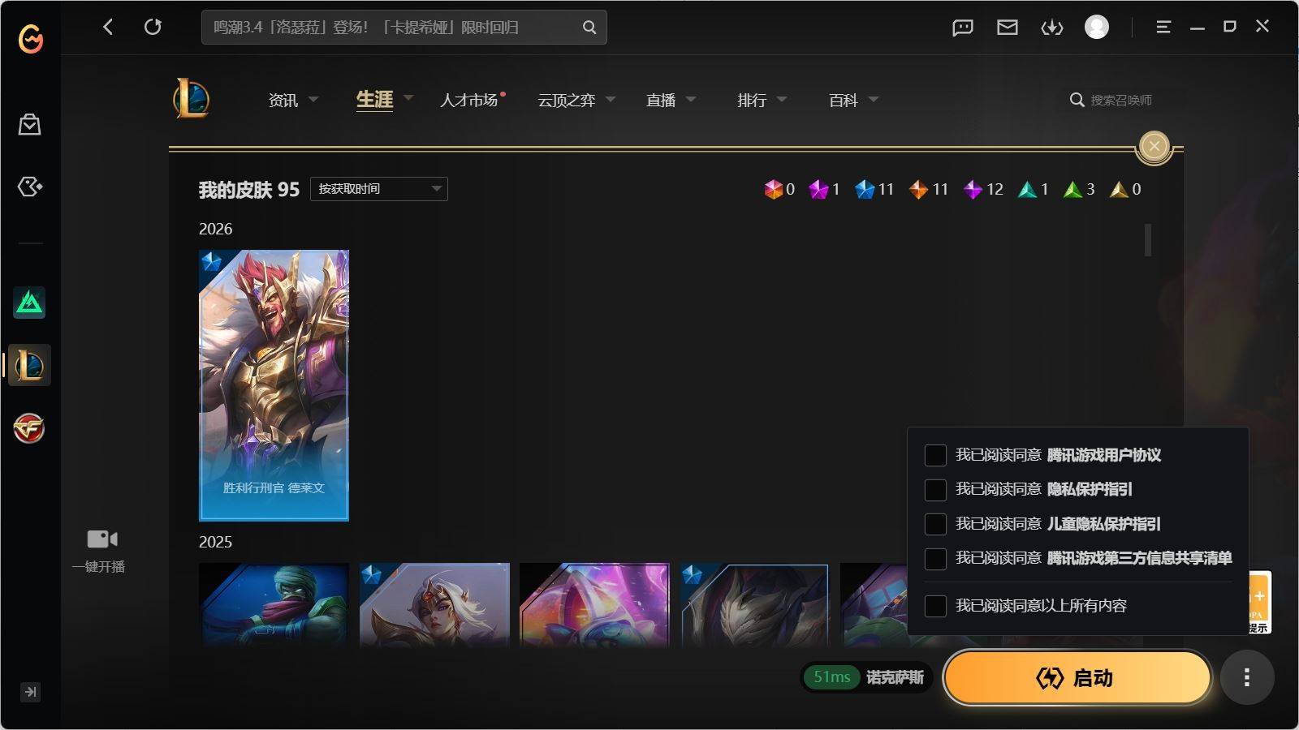The width and height of the screenshot is (1299, 730).
Task: Open the 云顶之弈 tab
Action: 567,100
